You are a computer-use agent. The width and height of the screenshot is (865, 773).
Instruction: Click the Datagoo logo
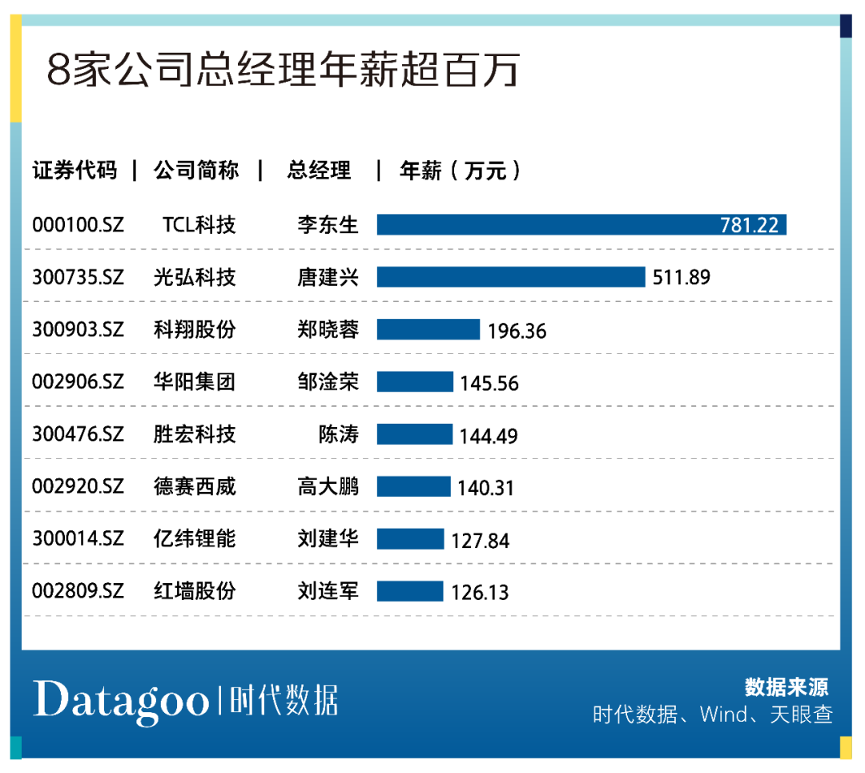(x=121, y=702)
